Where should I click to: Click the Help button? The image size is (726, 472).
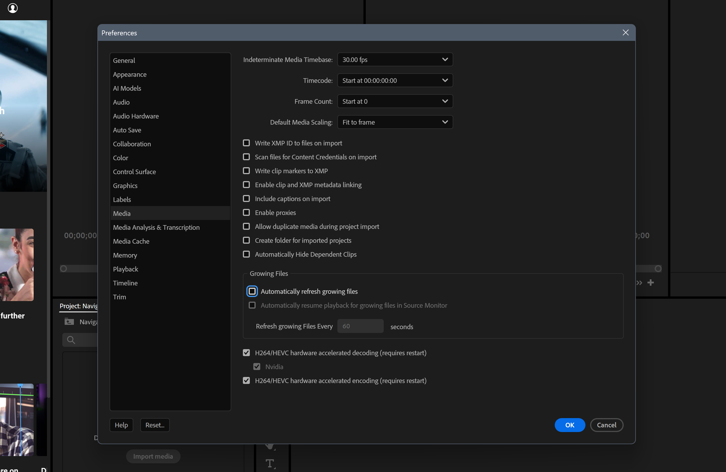point(121,425)
